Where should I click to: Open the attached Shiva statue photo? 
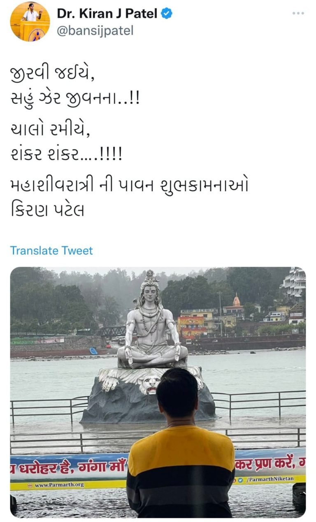pos(158,392)
